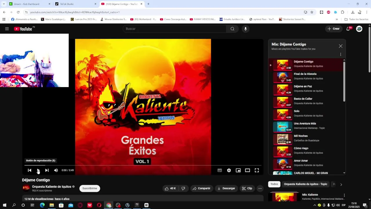Open the browser downloads icon
The width and height of the screenshot is (371, 209).
click(x=353, y=12)
